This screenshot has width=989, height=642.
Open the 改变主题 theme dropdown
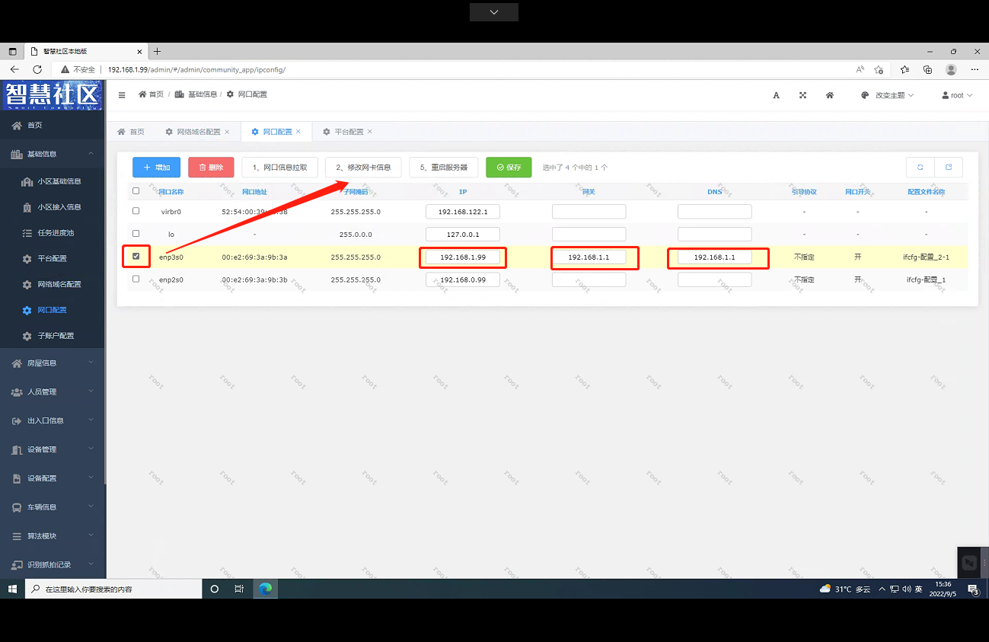(888, 95)
